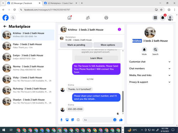Open a new browser tab
The image size is (178, 133).
tap(82, 3)
